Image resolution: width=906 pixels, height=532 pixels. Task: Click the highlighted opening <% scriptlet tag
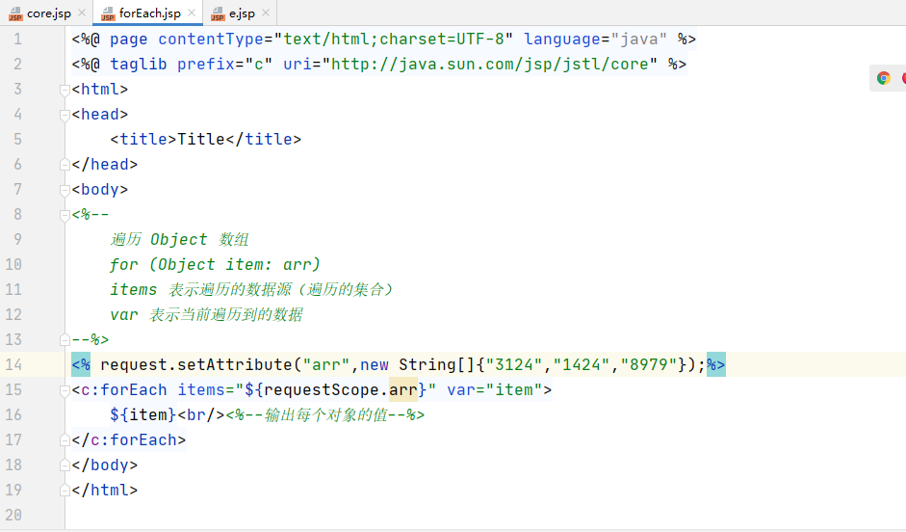click(81, 364)
